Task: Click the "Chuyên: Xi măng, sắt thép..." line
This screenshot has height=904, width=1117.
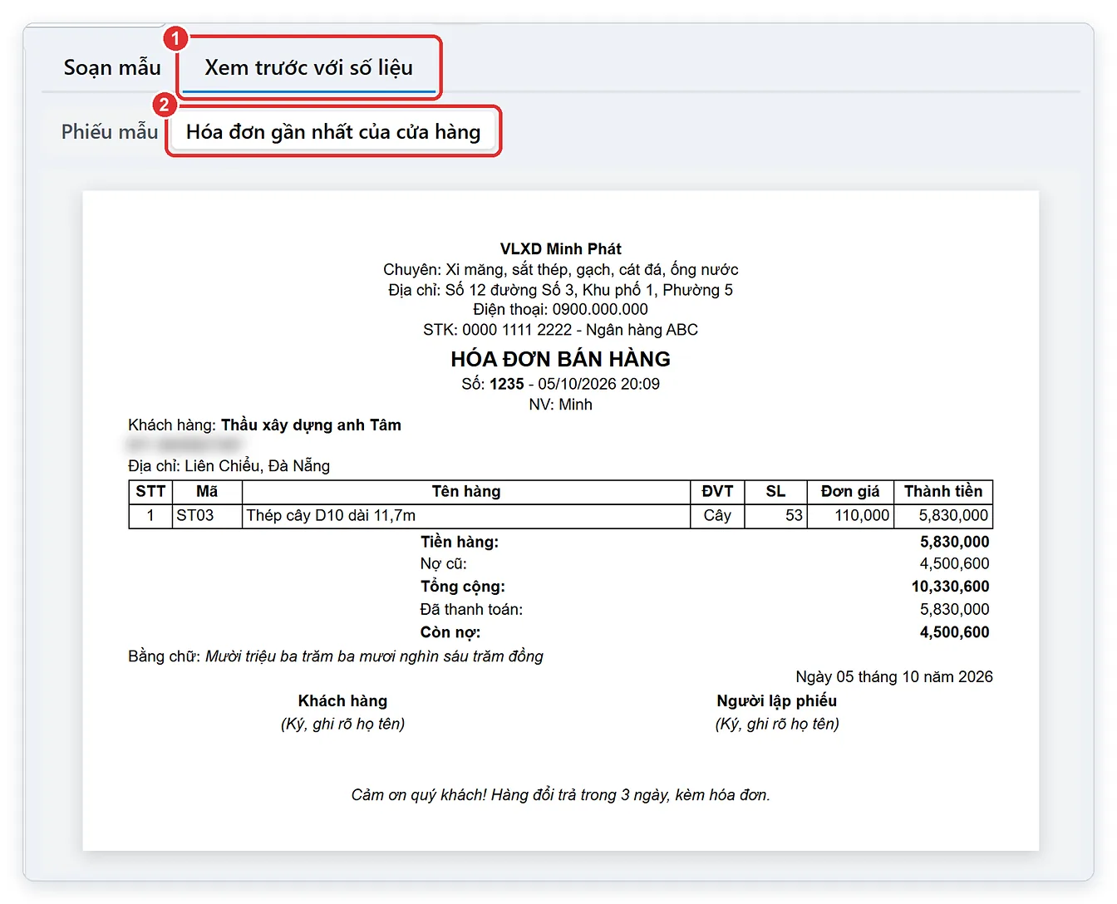Action: point(561,270)
